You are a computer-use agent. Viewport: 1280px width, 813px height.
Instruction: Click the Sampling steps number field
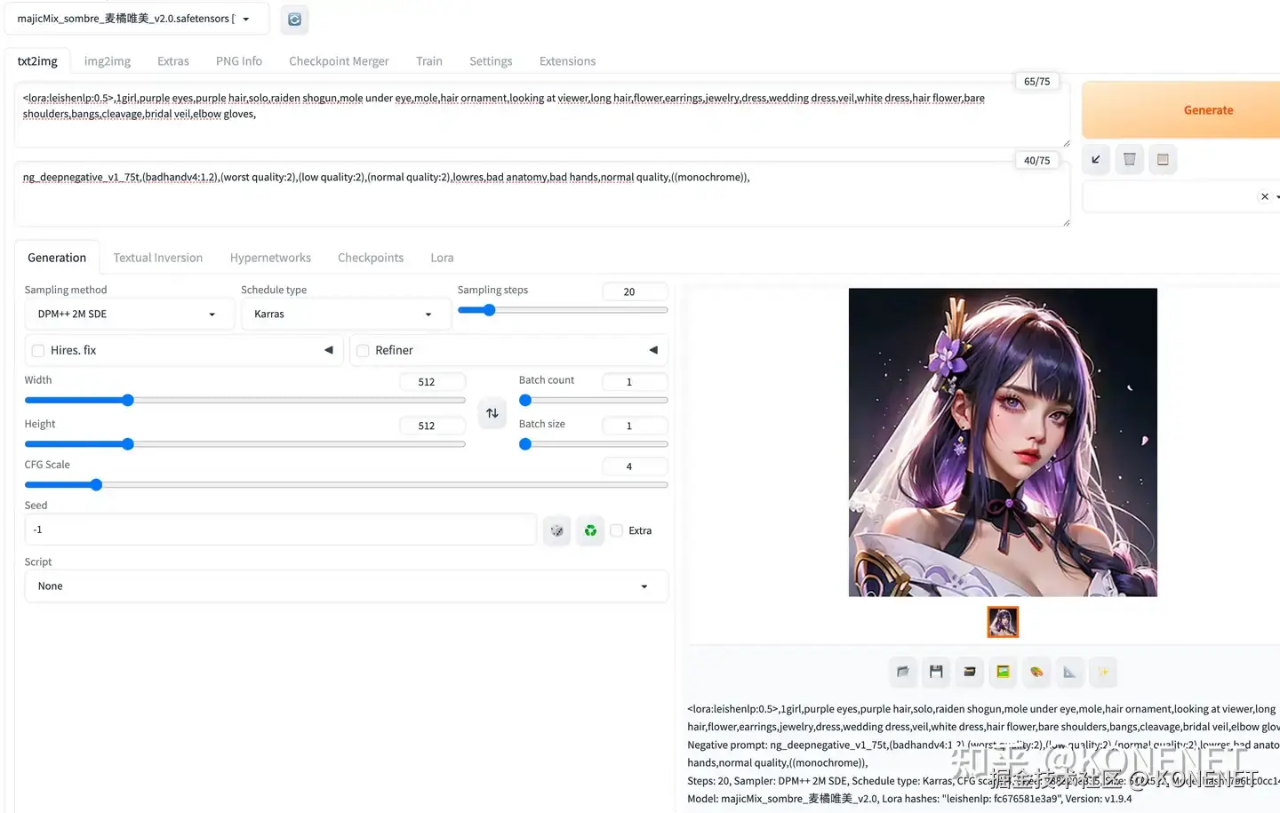point(634,291)
